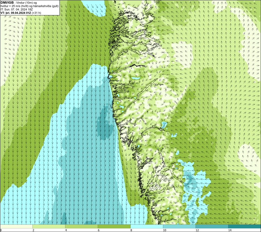
Task: Click the '14' label on the wind scale
Action: click(x=230, y=230)
